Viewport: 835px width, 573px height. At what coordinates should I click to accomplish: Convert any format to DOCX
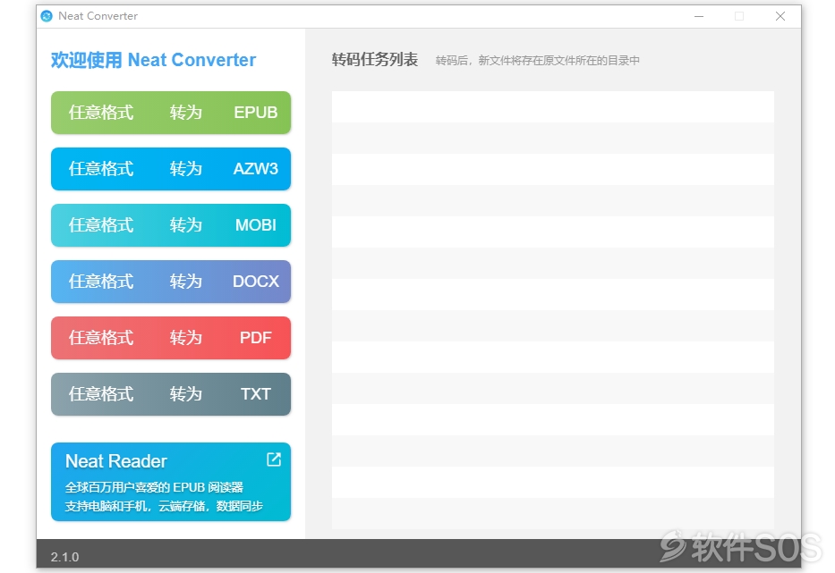click(171, 282)
